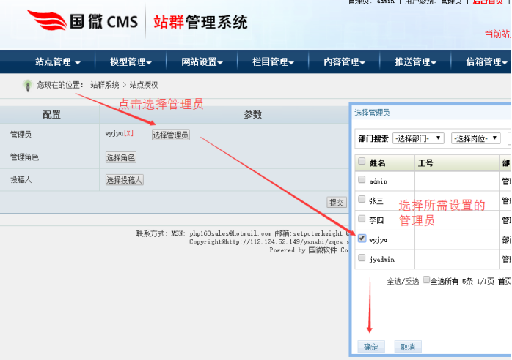Check the box next to 张三
The width and height of the screenshot is (512, 360).
pos(362,199)
